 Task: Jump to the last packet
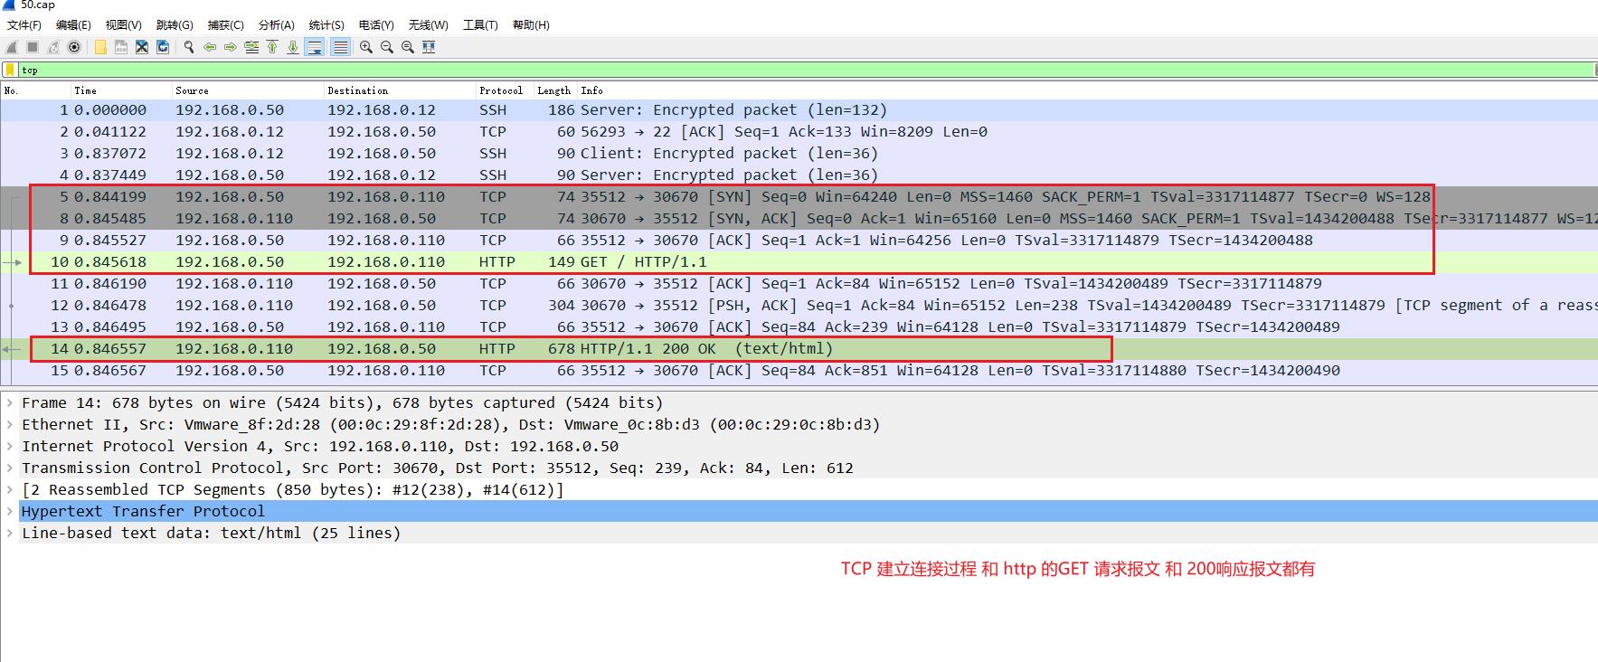(293, 47)
